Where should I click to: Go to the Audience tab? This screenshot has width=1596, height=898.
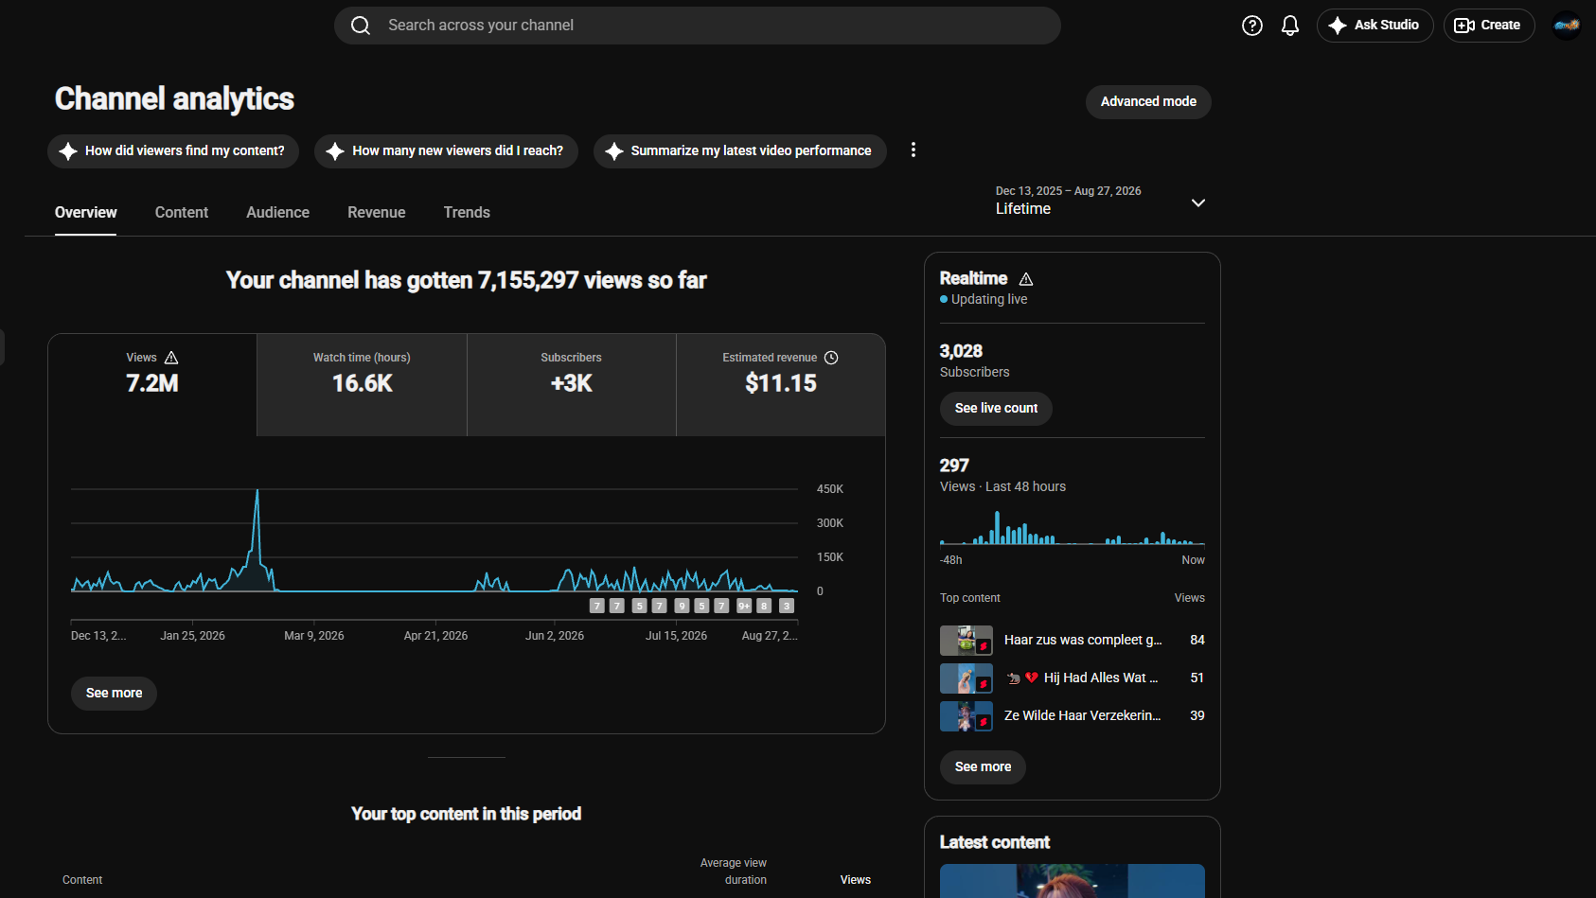[278, 213]
